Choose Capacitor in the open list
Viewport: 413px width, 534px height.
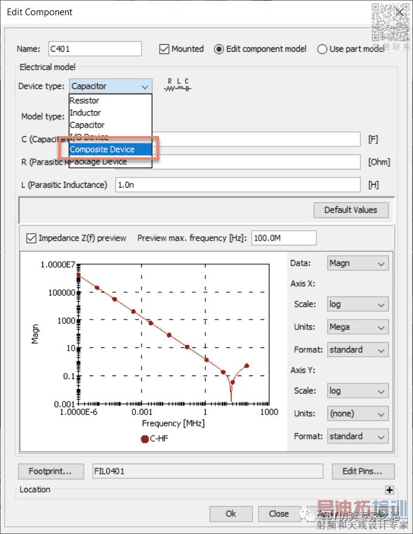click(111, 125)
